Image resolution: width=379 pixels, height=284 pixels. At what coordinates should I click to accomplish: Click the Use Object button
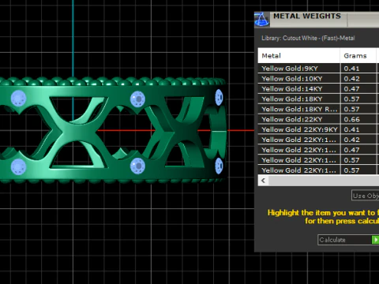click(366, 196)
